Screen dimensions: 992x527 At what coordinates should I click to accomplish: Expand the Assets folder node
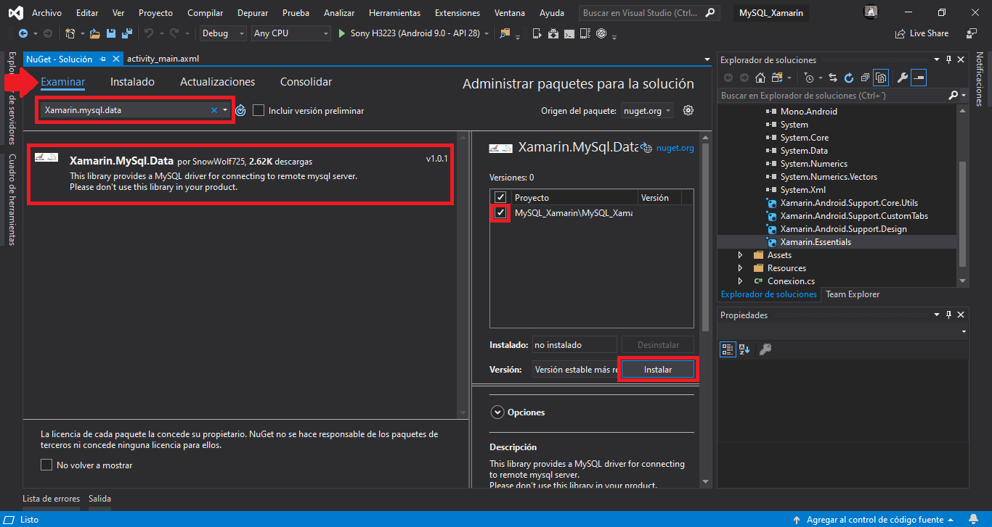740,255
